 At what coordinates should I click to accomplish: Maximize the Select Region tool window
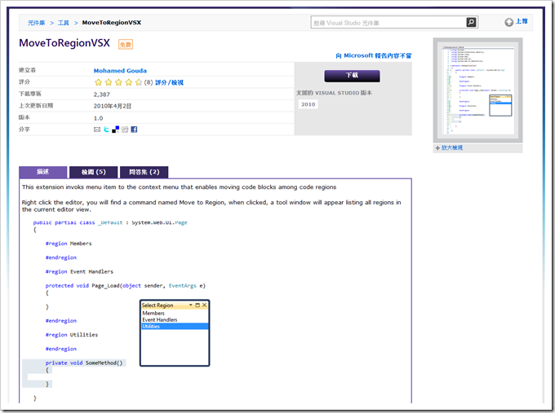click(x=198, y=305)
